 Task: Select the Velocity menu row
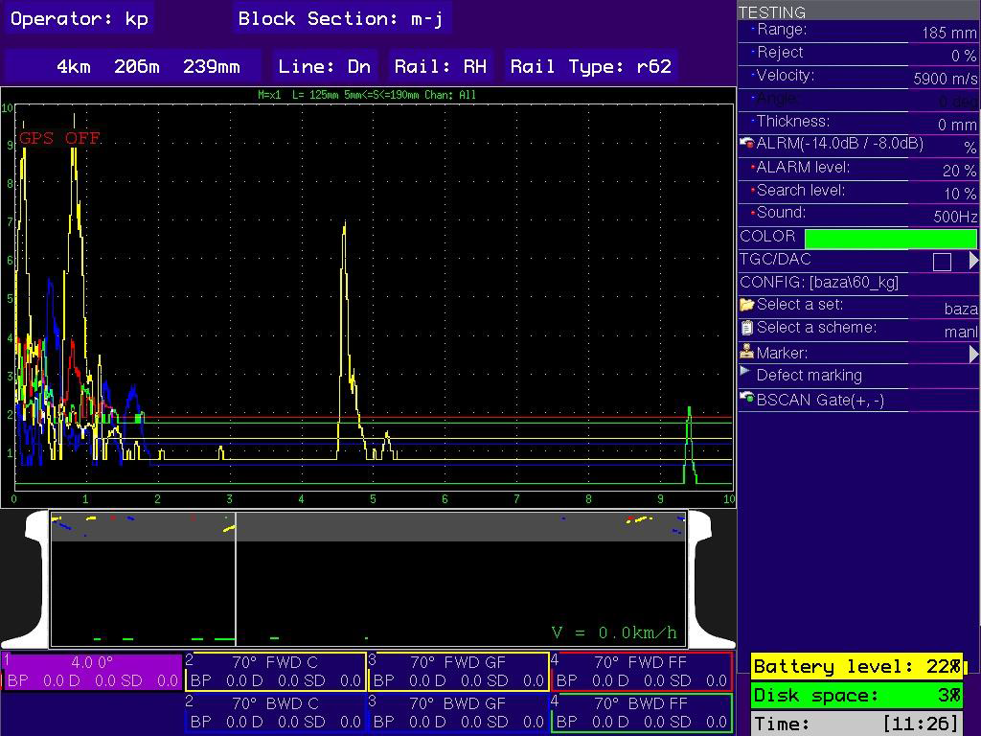click(x=857, y=77)
